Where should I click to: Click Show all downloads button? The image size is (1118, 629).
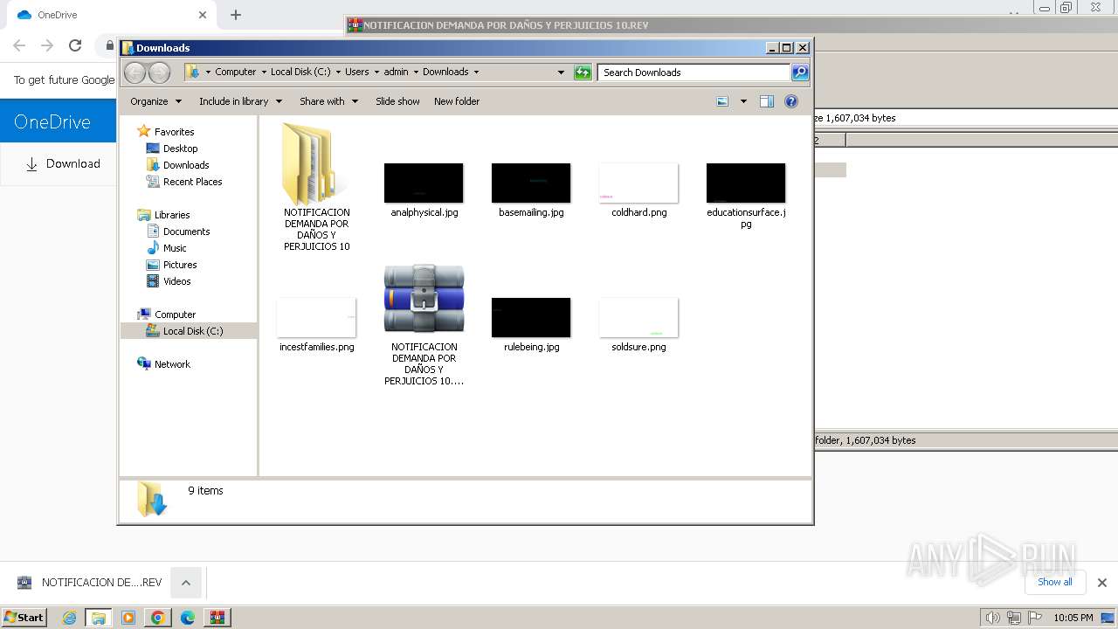click(1055, 582)
